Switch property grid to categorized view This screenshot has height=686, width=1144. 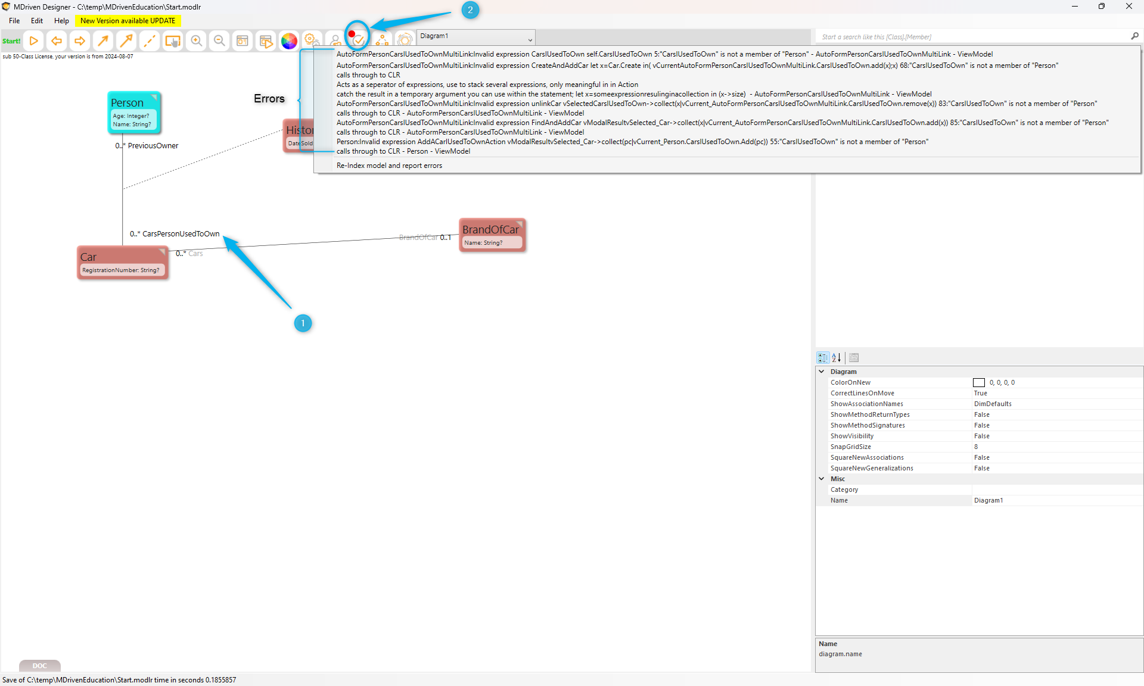point(823,358)
